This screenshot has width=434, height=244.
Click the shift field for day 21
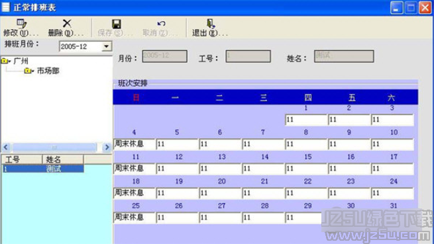pos(263,193)
